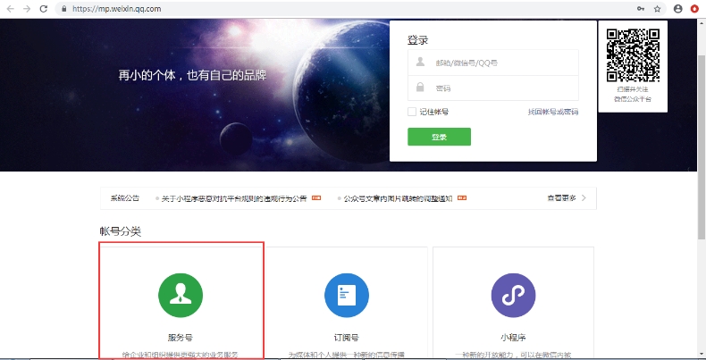Open the 关于小程序恶意对抗平台规则 announcement
This screenshot has width=706, height=360.
(234, 198)
